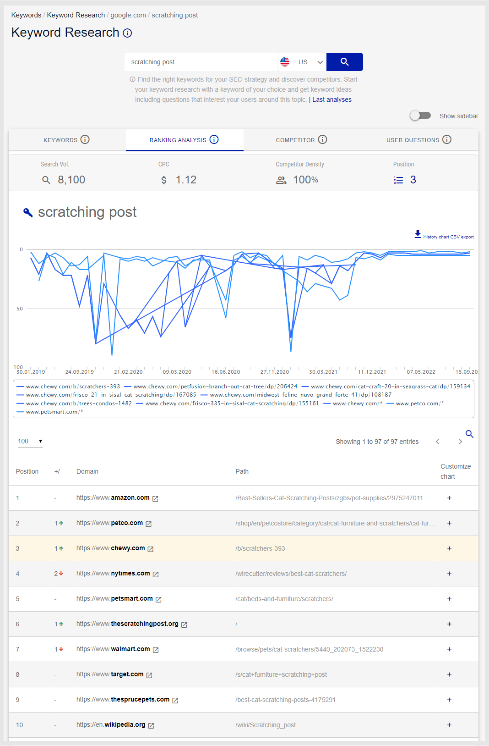Viewport: 489px width, 746px height.
Task: Click the info icon beside Keyword Research heading
Action: [128, 33]
